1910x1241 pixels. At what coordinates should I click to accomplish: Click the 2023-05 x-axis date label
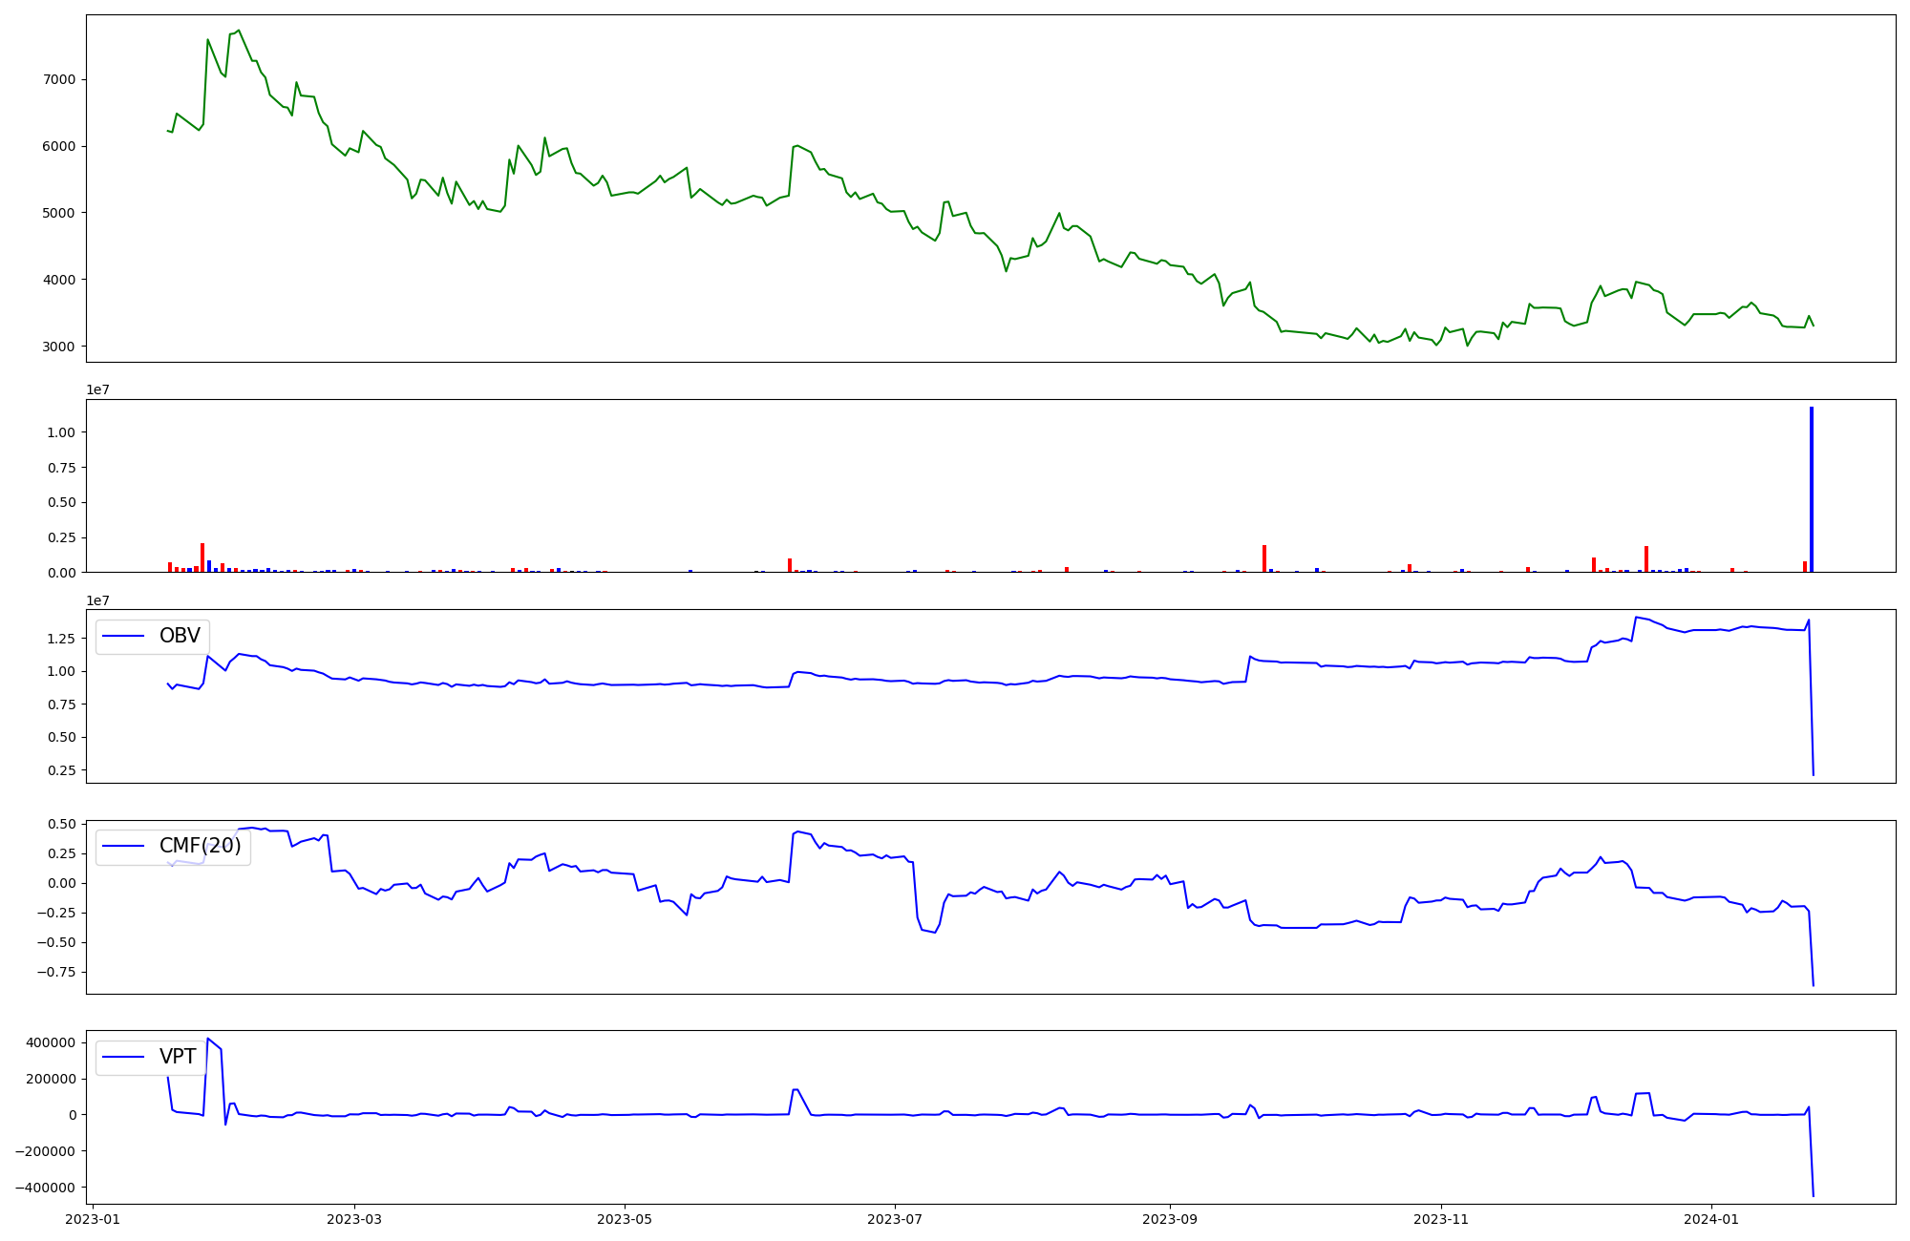tap(625, 1219)
